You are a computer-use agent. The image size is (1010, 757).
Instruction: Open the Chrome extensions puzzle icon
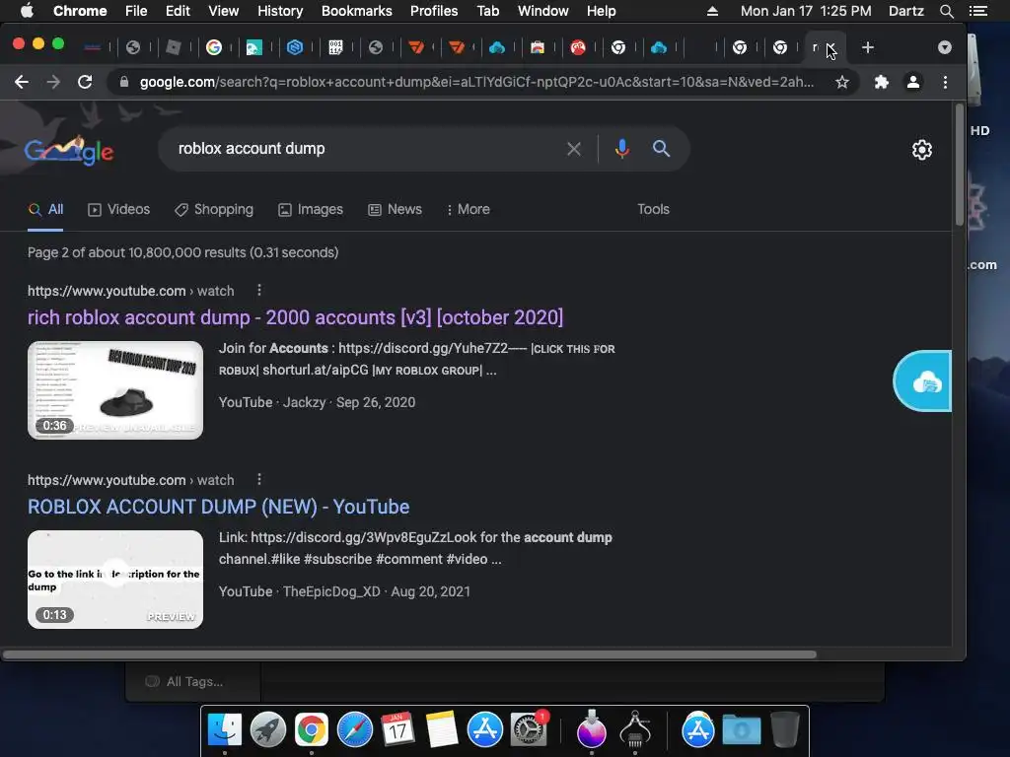(x=881, y=82)
